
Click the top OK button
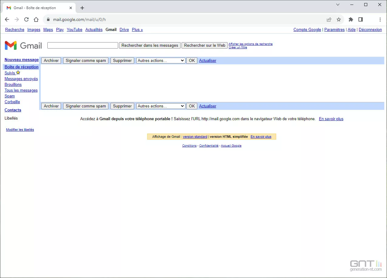point(192,60)
